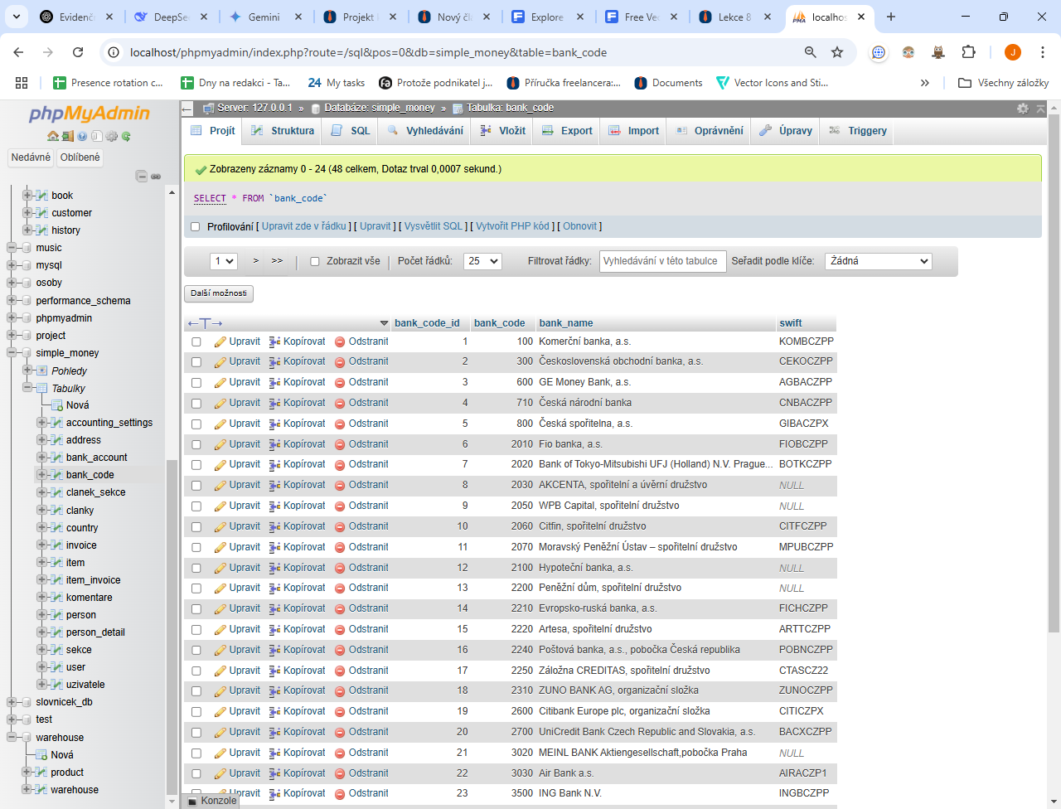The height and width of the screenshot is (809, 1061).
Task: Open the phpMyAdmin documentation help icon
Action: 82,136
